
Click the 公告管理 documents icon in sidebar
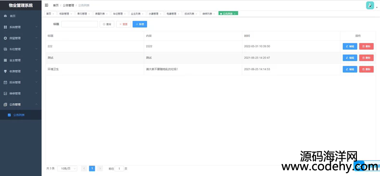pyautogui.click(x=5, y=105)
